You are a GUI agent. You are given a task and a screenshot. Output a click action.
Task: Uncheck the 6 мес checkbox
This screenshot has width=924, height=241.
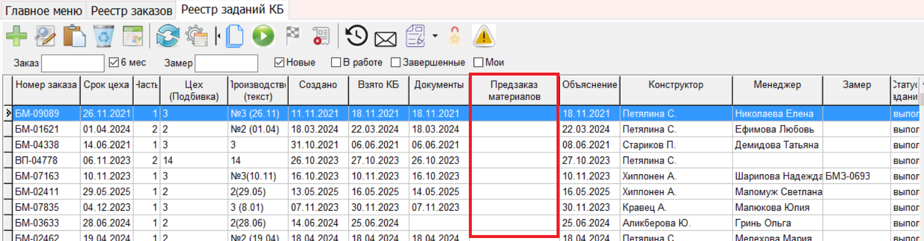point(115,62)
